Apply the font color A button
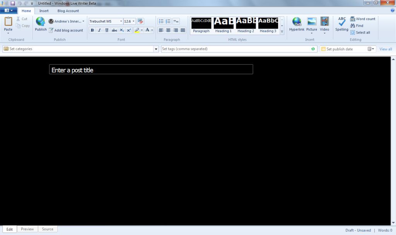Image resolution: width=396 pixels, height=235 pixels. (x=147, y=30)
